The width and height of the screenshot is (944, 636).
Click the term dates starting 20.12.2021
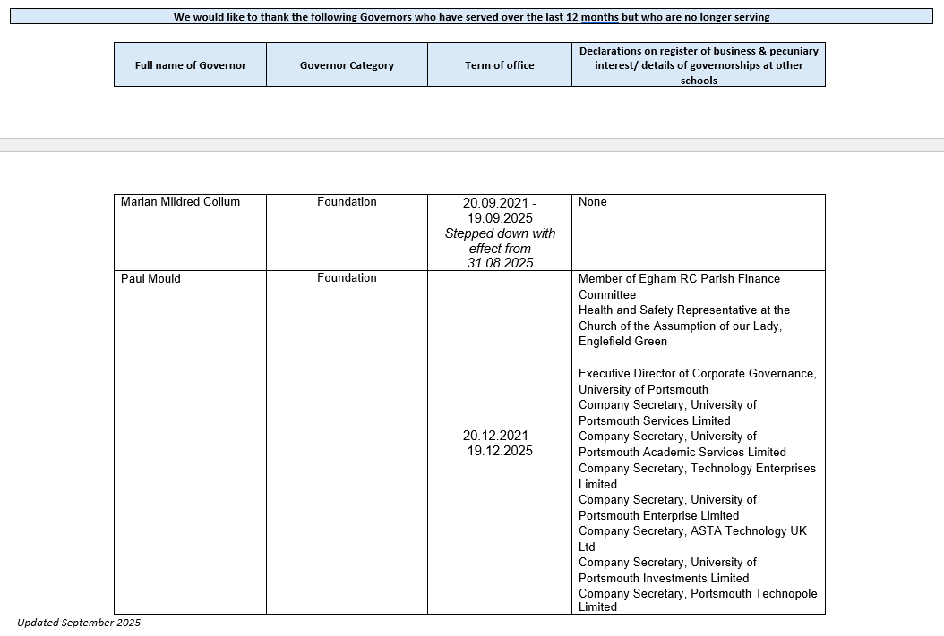point(499,443)
